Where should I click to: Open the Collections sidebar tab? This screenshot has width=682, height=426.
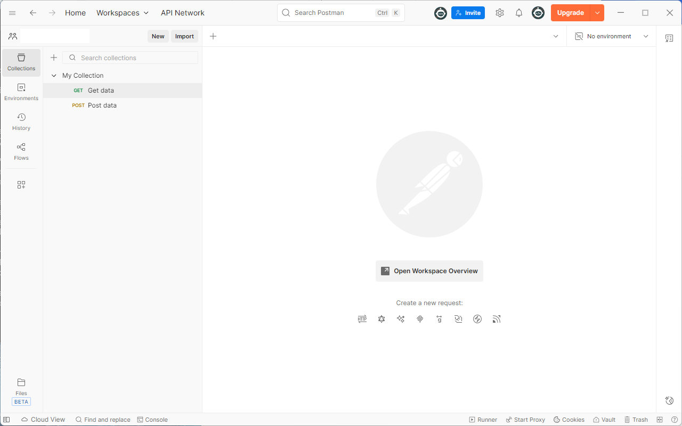21,62
